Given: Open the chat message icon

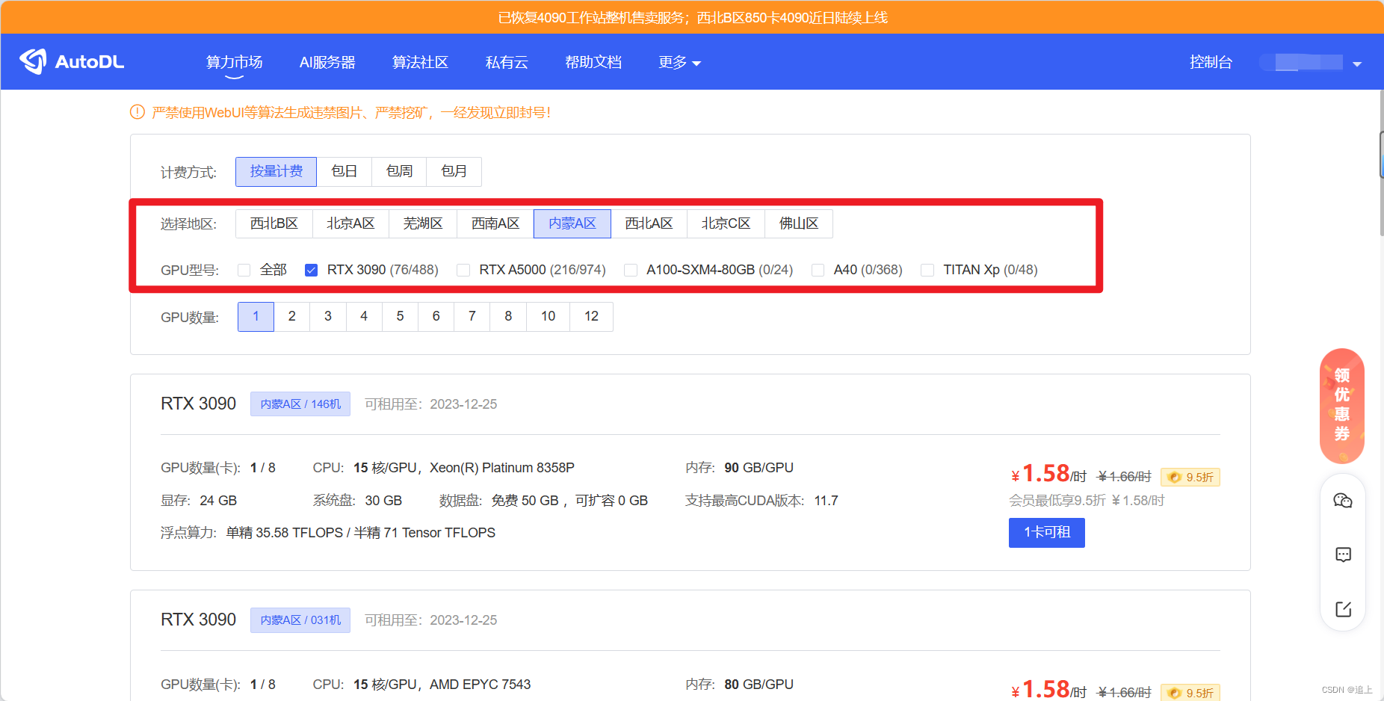Looking at the screenshot, I should coord(1343,555).
